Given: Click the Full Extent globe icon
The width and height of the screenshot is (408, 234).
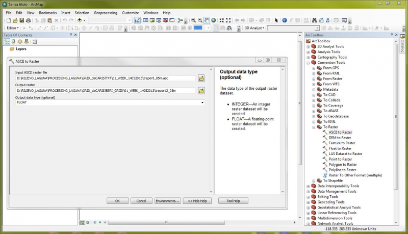Looking at the screenshot, I should [214, 20].
